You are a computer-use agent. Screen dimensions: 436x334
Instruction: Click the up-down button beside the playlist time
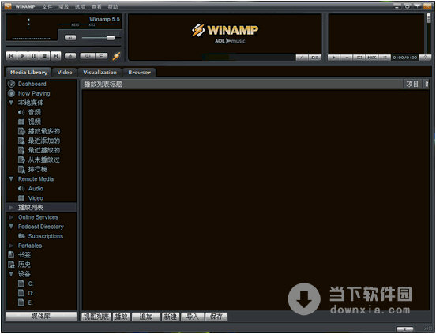pos(425,58)
